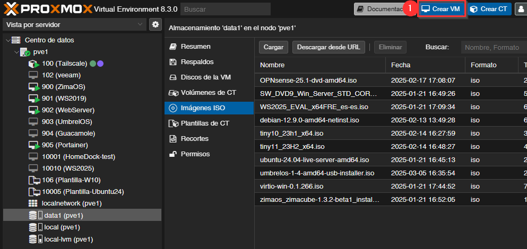Screen dimensions: 527x249
Task: Open the Vista por servidor dropdown
Action: point(74,25)
